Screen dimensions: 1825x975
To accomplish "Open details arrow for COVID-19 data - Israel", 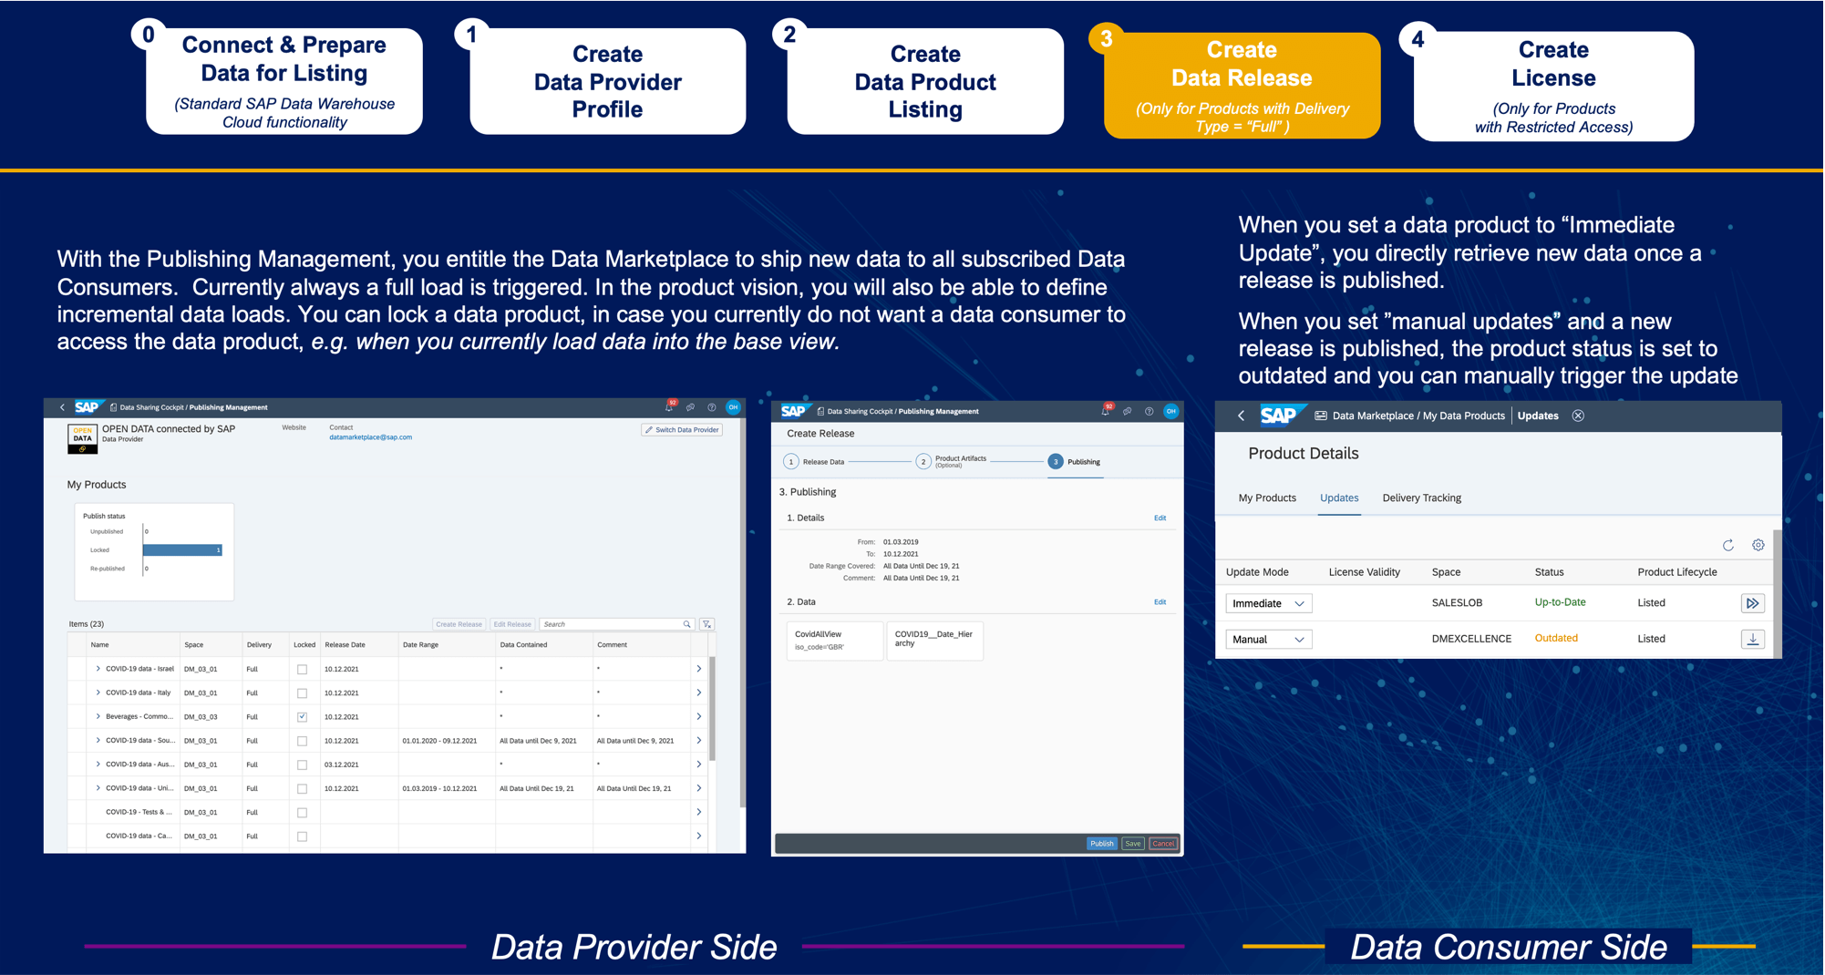I will (699, 669).
